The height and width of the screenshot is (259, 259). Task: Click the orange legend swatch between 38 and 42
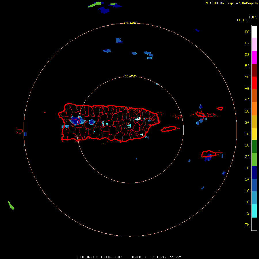click(254, 109)
